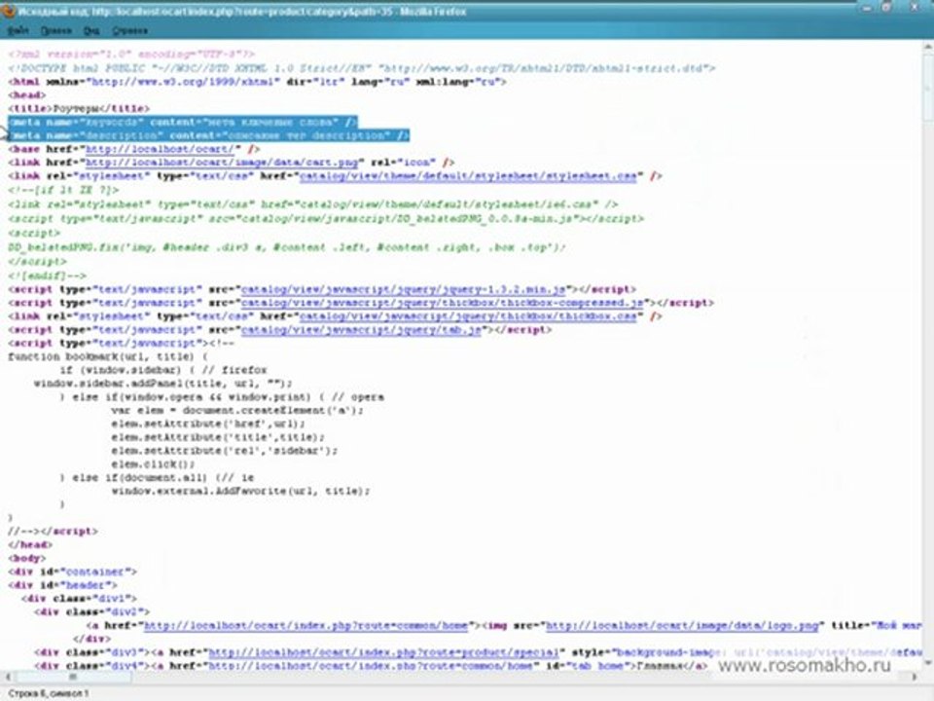This screenshot has height=701, width=934.
Task: Click the closing /head tag line
Action: point(30,545)
